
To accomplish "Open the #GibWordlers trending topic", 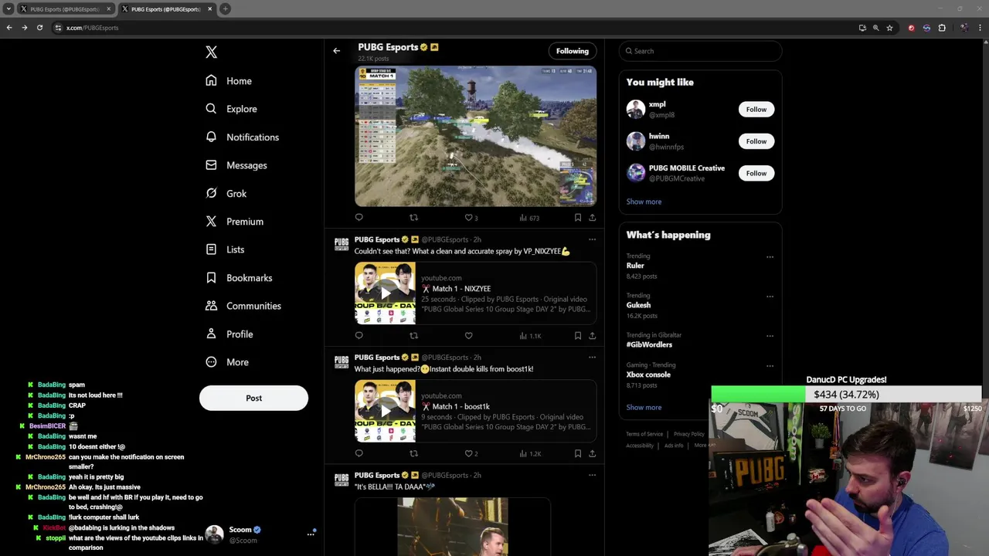I will [x=649, y=344].
